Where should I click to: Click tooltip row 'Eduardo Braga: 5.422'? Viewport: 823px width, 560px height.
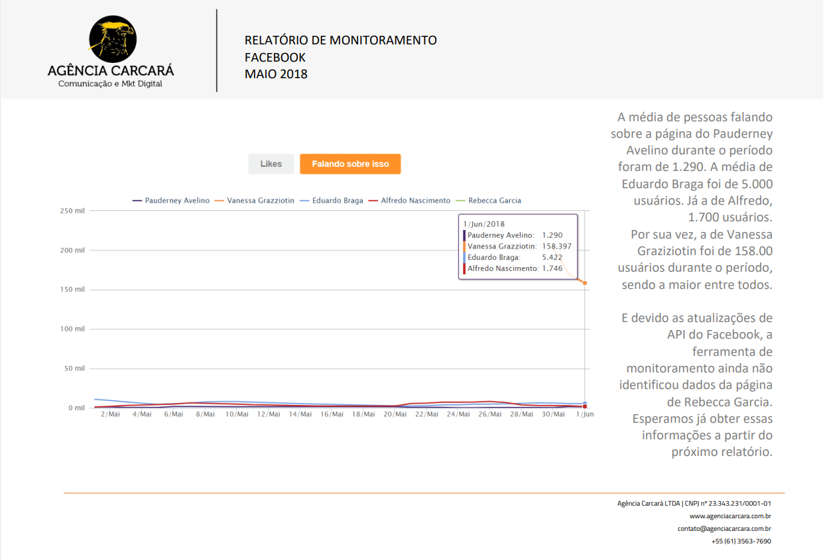[x=514, y=258]
